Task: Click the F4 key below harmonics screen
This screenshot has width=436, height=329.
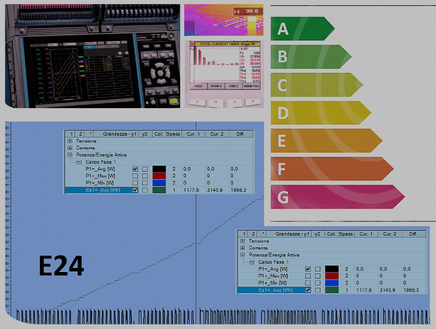Action: pyautogui.click(x=253, y=102)
